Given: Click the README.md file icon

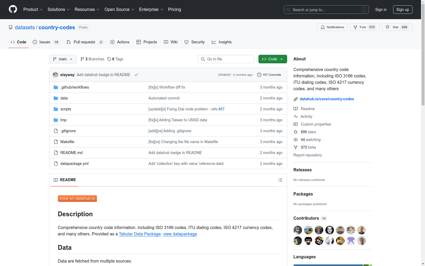Looking at the screenshot, I should click(56, 153).
